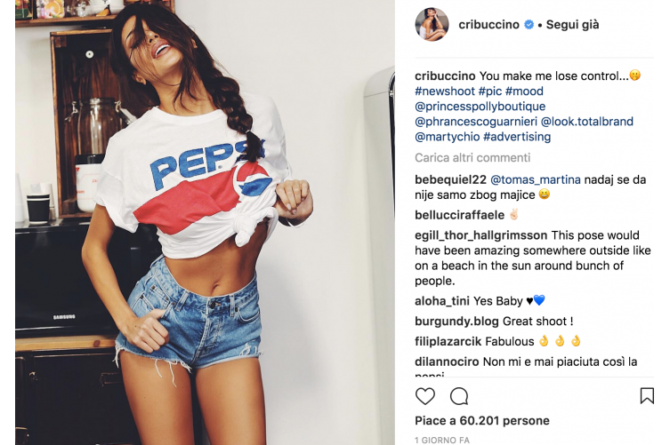This screenshot has height=445, width=670.
Task: Open the cribuccino profile avatar
Action: click(432, 24)
